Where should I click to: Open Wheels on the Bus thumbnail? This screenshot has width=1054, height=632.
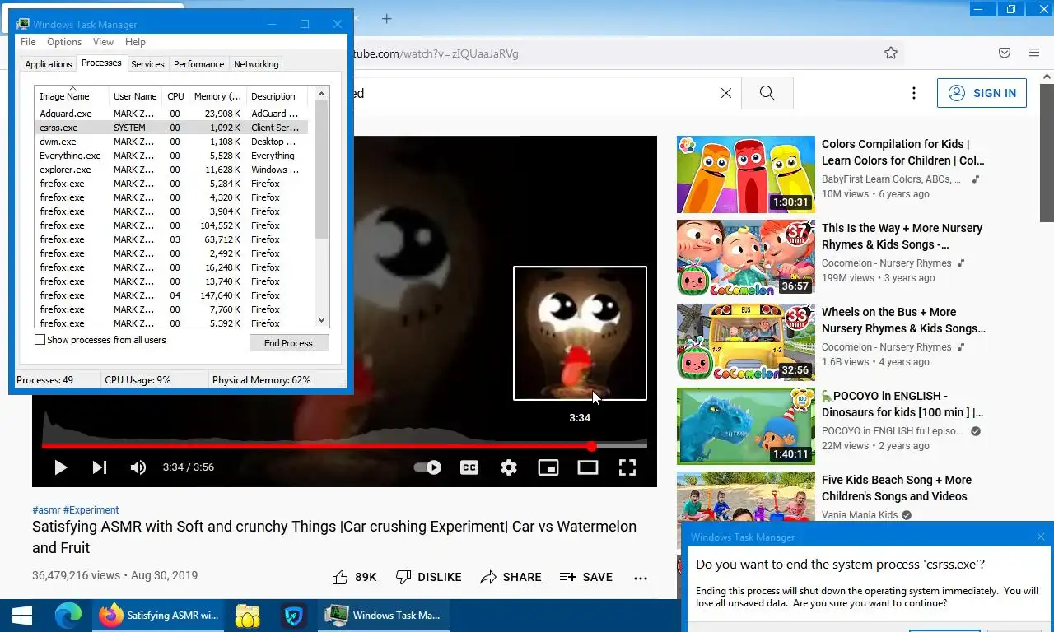(x=746, y=342)
